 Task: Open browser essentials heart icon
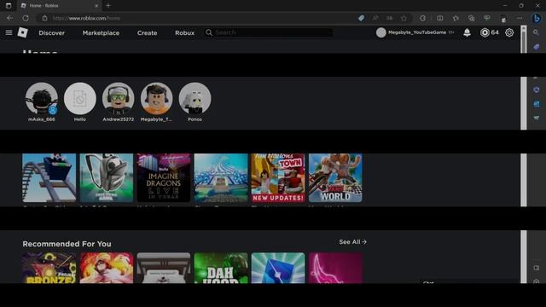pyautogui.click(x=487, y=18)
